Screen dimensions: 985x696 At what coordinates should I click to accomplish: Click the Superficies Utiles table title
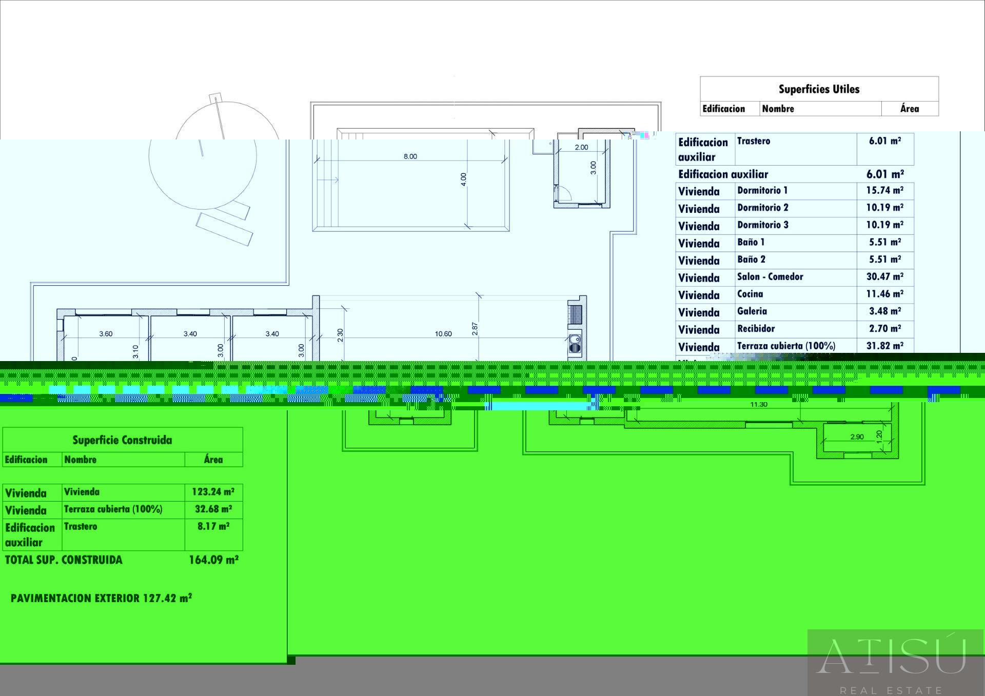click(819, 89)
